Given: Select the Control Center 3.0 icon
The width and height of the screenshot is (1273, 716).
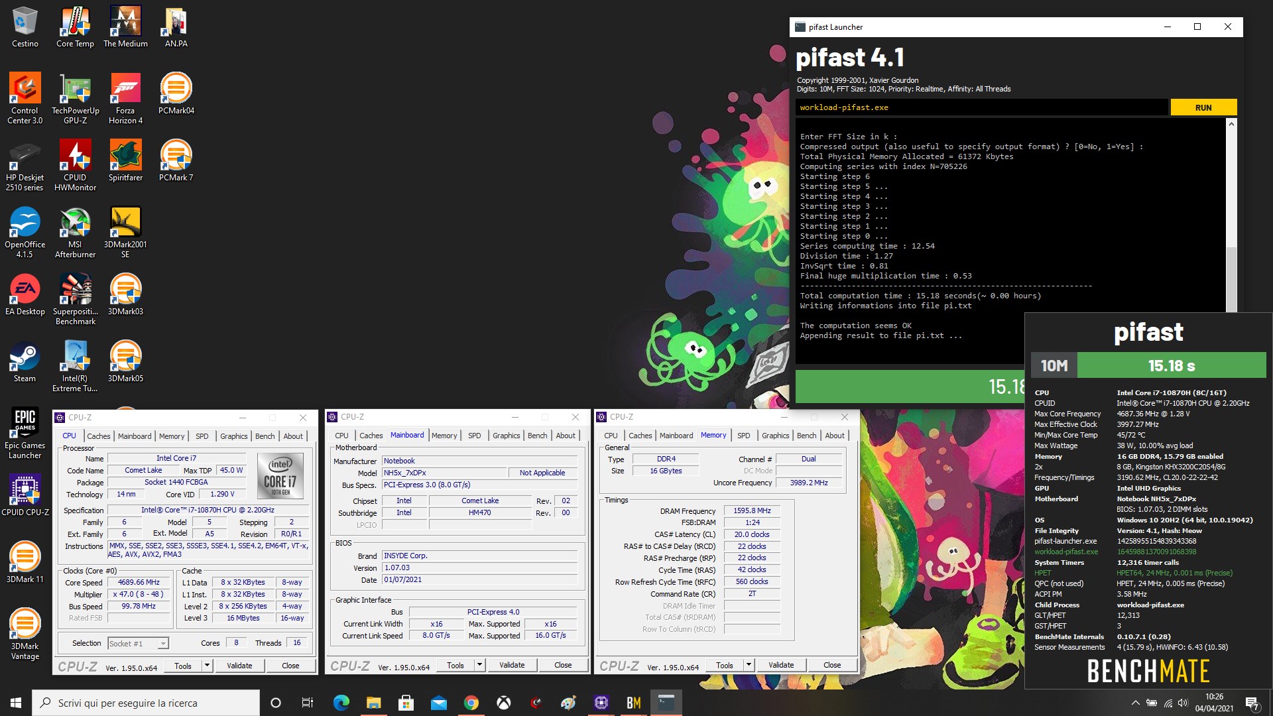Looking at the screenshot, I should (25, 98).
